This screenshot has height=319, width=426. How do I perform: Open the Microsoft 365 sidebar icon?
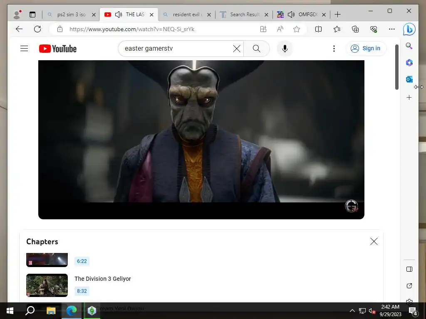[x=409, y=63]
